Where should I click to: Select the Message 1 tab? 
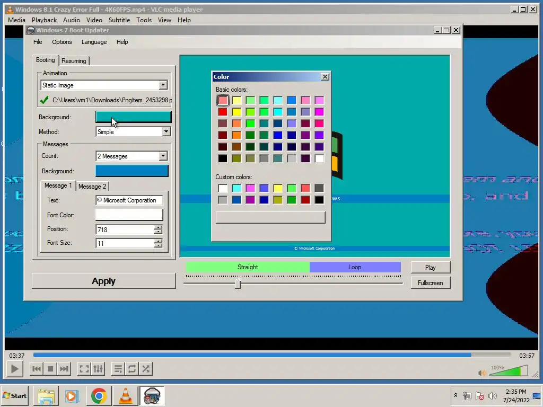pyautogui.click(x=58, y=185)
